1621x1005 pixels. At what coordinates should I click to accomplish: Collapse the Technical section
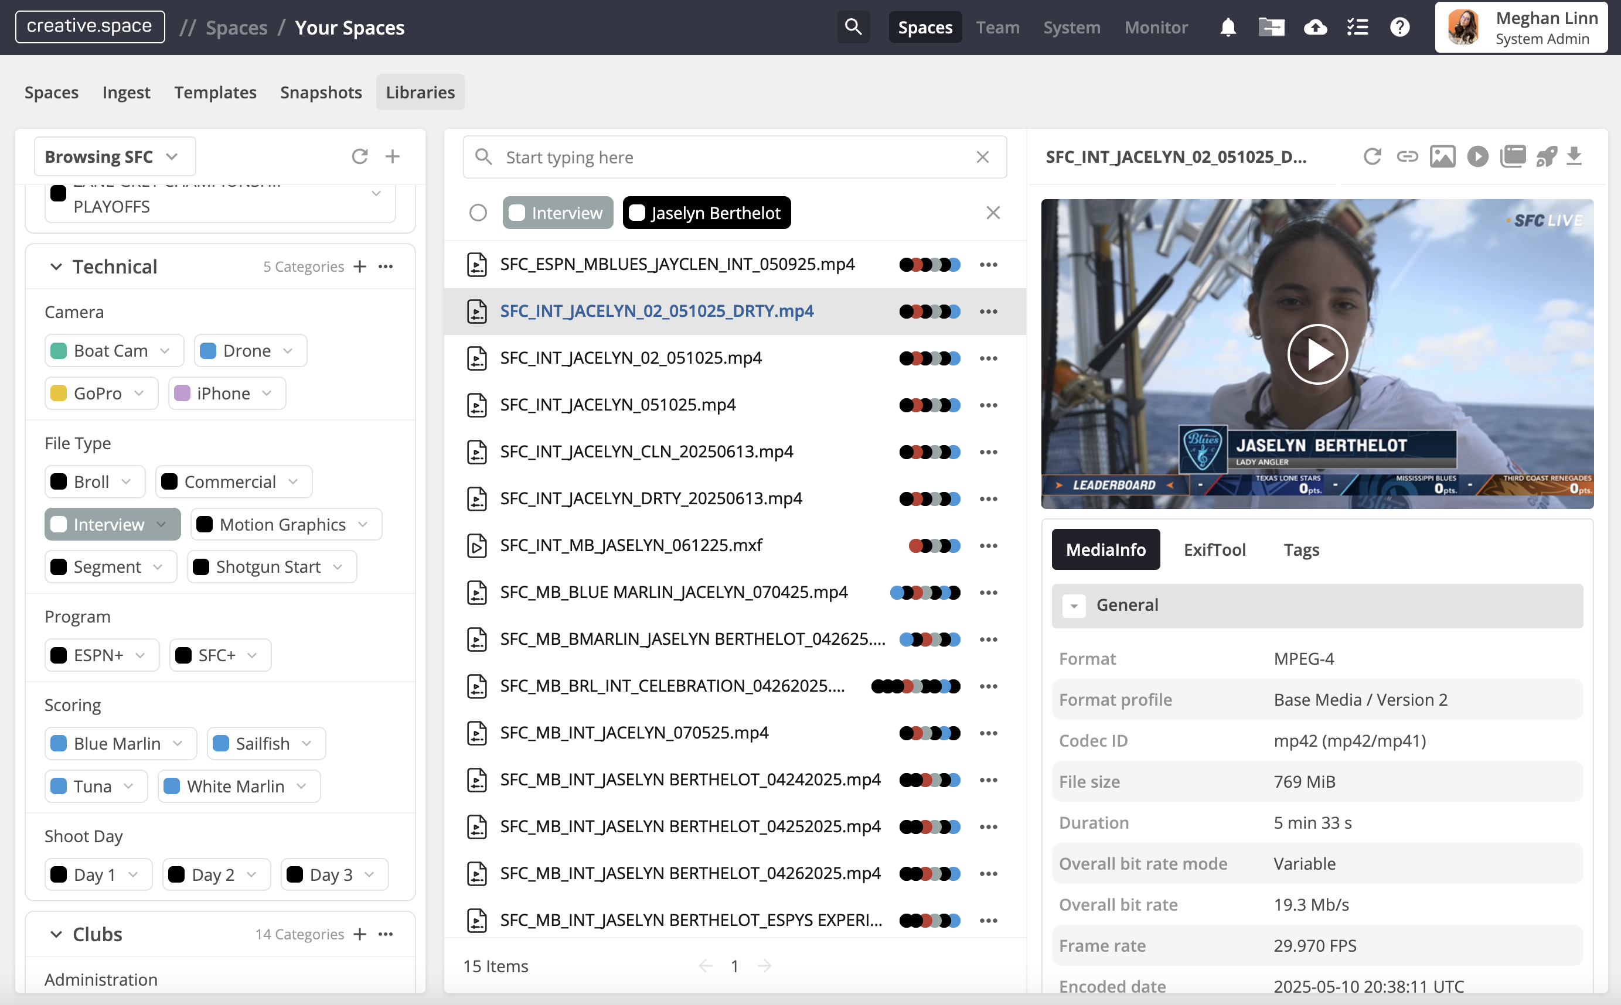click(x=56, y=266)
